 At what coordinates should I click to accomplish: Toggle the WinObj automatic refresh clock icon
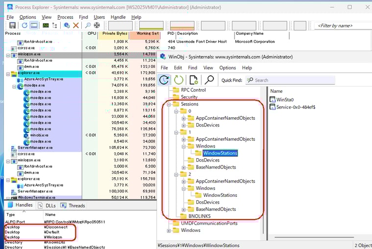164,80
